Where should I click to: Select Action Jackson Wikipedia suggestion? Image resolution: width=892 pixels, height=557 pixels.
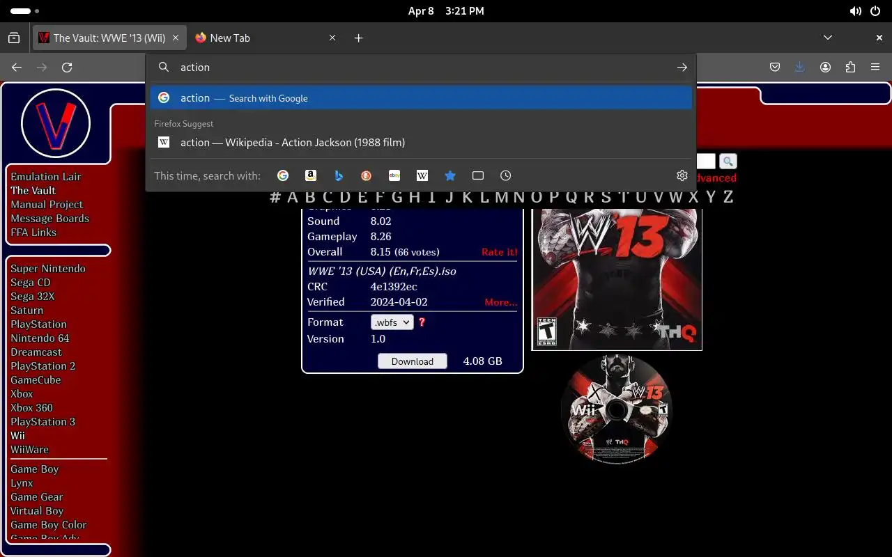(421, 143)
